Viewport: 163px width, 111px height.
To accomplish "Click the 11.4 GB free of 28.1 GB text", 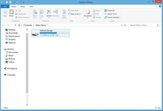I will point(49,35).
